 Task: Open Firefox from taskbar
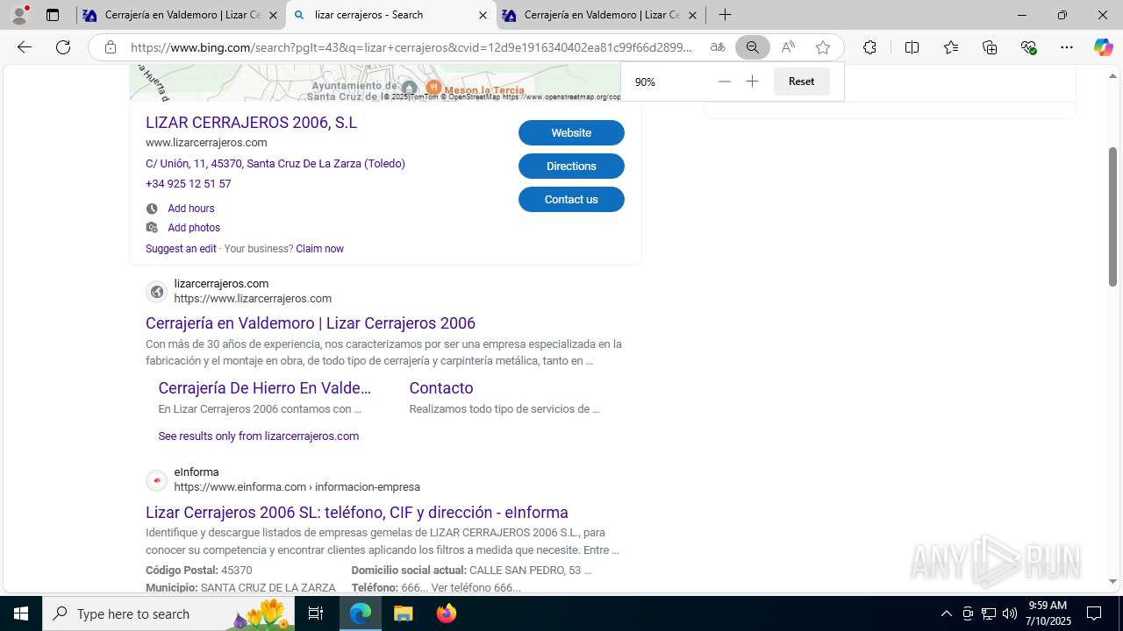click(447, 613)
